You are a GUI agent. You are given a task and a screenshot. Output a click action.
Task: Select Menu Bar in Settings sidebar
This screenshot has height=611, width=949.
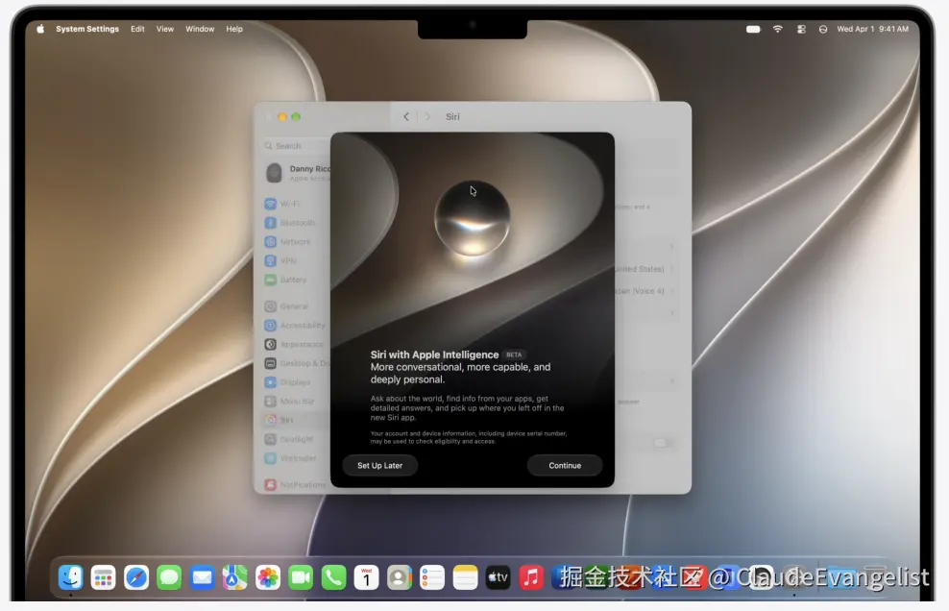[x=297, y=401]
